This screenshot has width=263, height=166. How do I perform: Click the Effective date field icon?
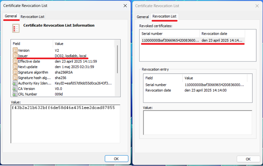(x=15, y=61)
